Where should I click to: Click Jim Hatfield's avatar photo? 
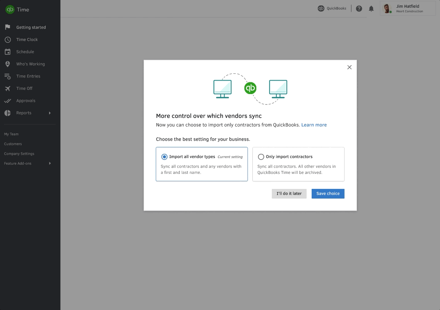387,8
